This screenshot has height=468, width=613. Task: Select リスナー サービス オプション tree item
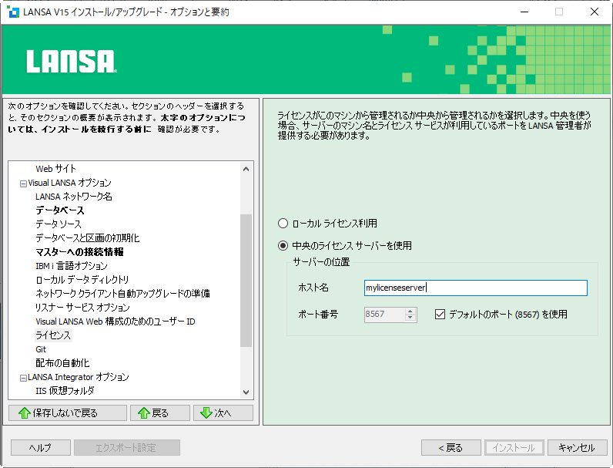click(x=82, y=308)
